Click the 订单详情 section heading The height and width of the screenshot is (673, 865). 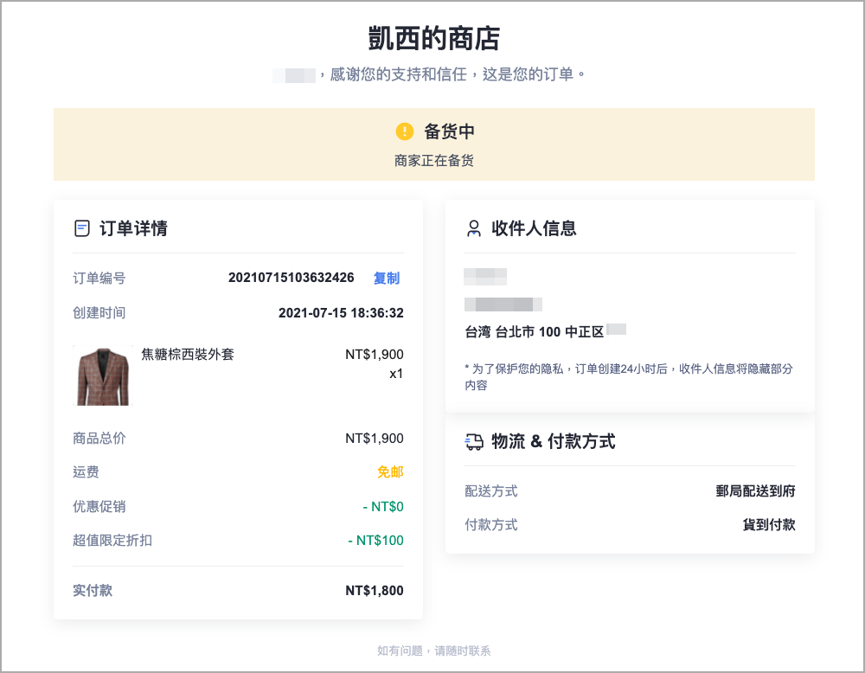[133, 228]
